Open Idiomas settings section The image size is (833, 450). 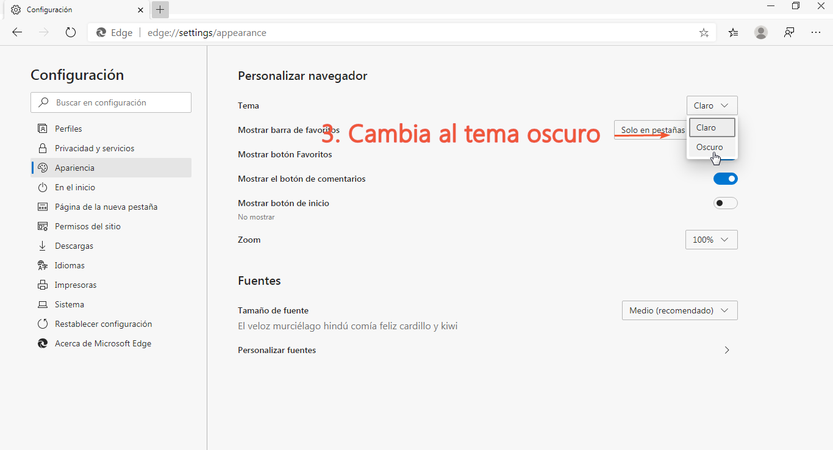coord(111,265)
